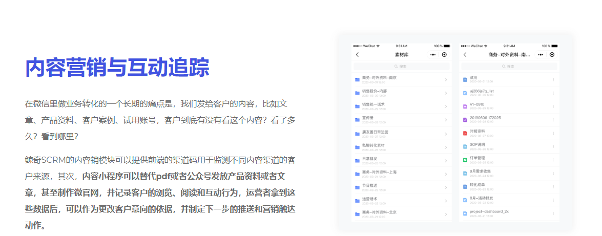Open more options for SOP说明 file

553,146
